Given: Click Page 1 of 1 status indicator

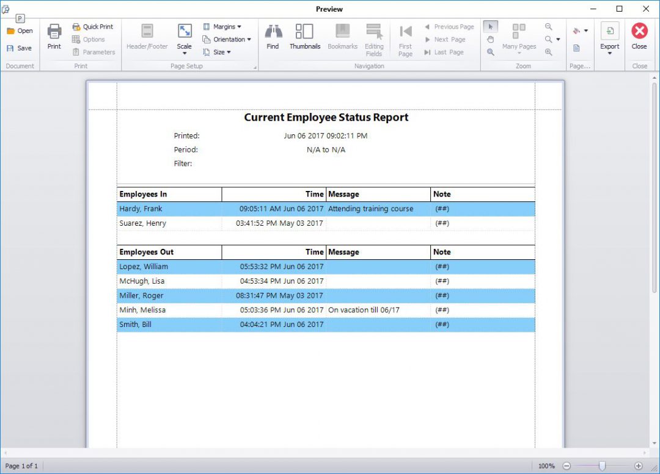Looking at the screenshot, I should [22, 465].
